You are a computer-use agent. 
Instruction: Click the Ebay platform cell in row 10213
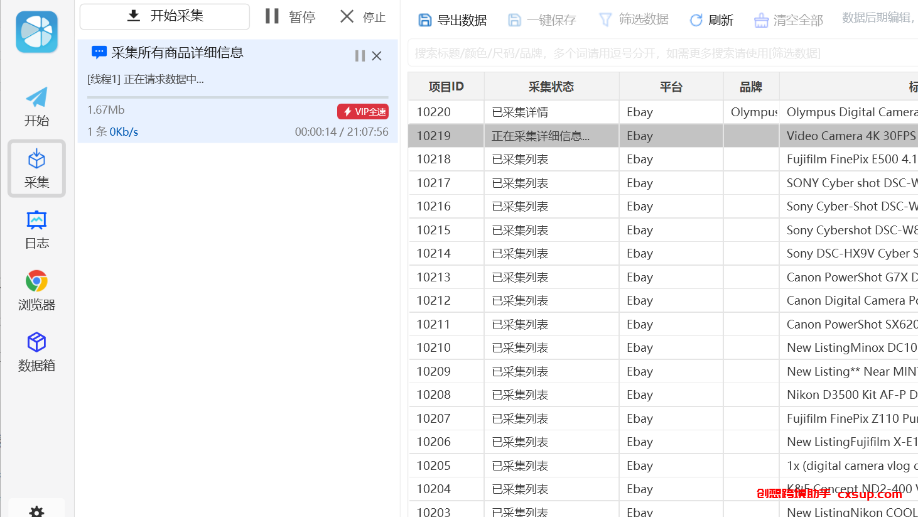(x=671, y=277)
